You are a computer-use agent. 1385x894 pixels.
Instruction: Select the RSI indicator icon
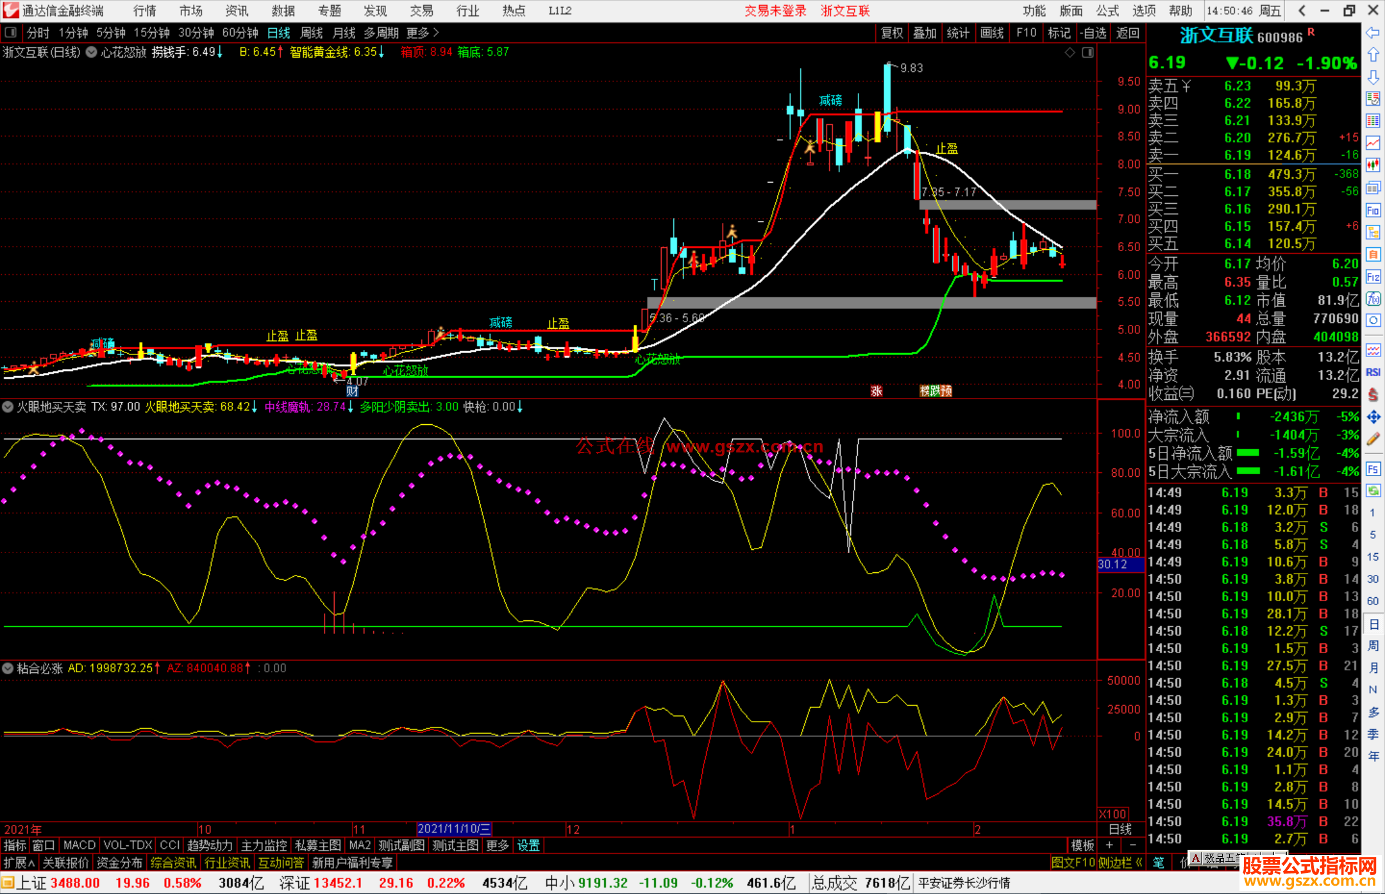(x=1373, y=372)
